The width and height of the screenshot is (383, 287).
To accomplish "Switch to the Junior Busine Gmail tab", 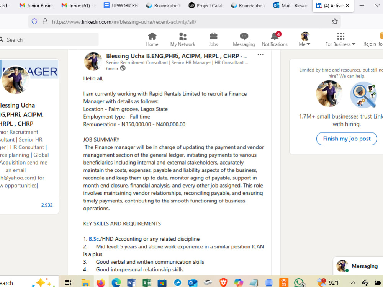I will tap(36, 5).
